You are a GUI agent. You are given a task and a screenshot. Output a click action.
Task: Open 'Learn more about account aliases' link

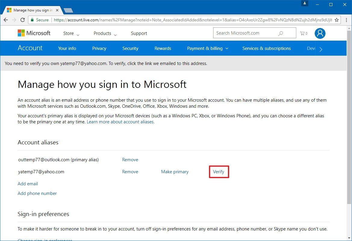(120, 122)
